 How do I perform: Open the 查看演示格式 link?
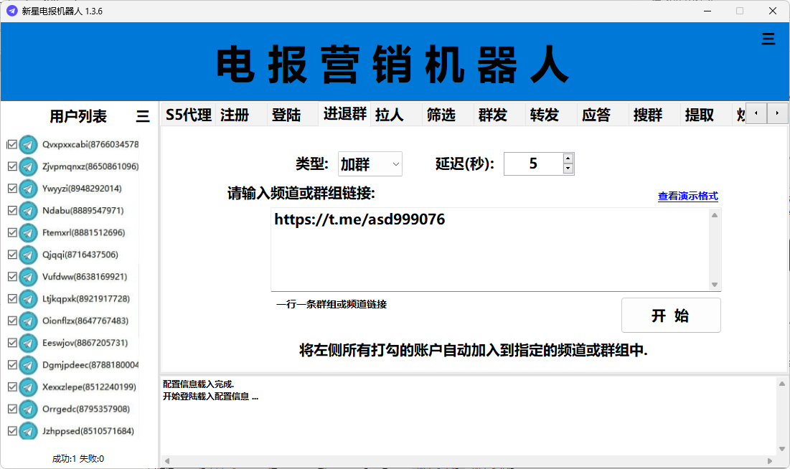687,196
